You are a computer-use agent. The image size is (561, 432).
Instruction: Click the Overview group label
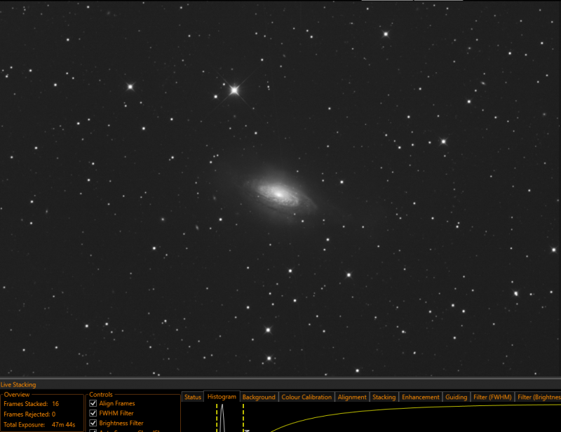click(x=17, y=394)
